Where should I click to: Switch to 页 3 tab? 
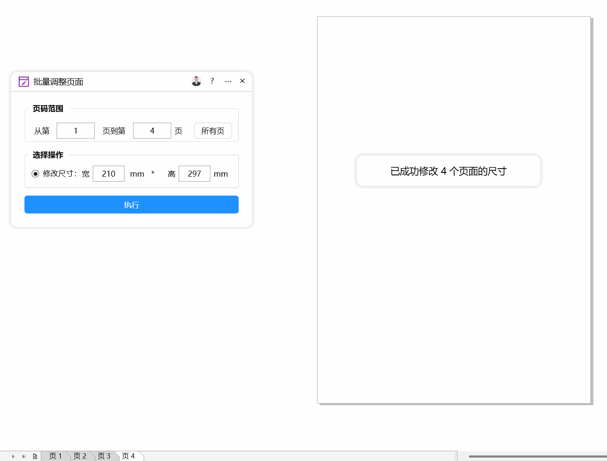pyautogui.click(x=104, y=456)
